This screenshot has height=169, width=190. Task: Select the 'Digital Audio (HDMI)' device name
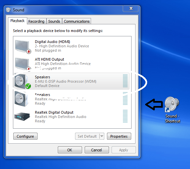tap(52, 42)
